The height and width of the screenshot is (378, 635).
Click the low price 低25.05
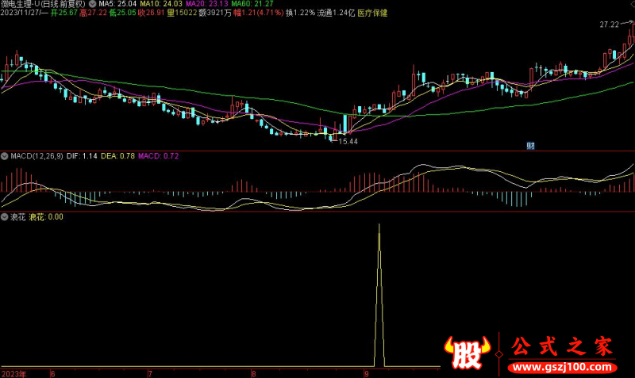[123, 13]
